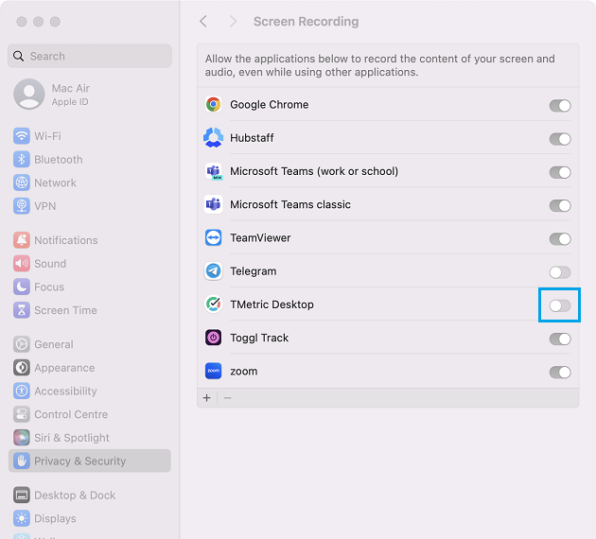Click the Focus moon icon

(22, 287)
